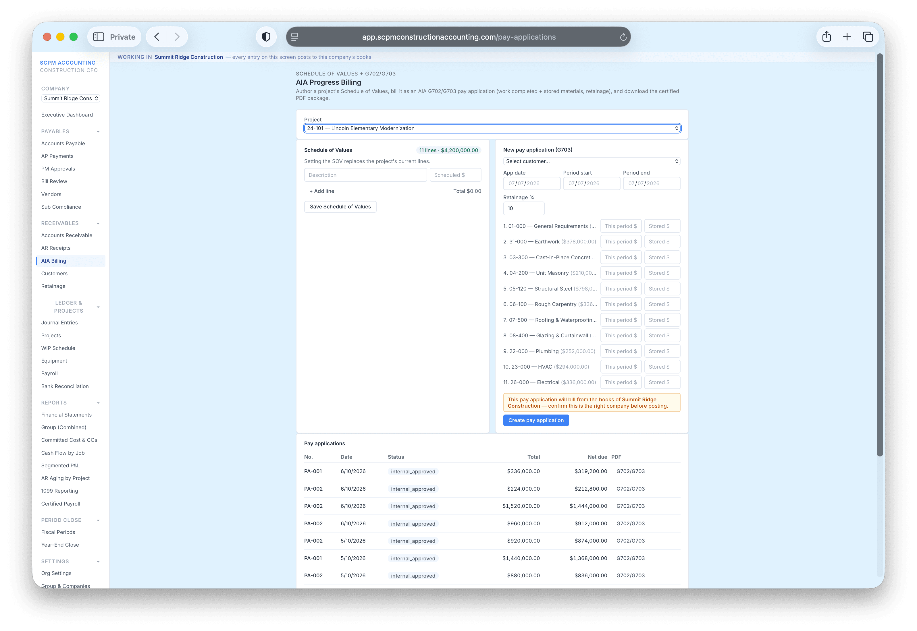917x631 pixels.
Task: Go back with the browser back arrow
Action: point(157,37)
